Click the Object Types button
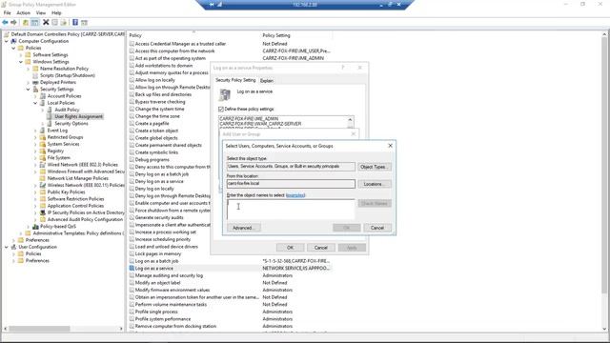 click(375, 167)
